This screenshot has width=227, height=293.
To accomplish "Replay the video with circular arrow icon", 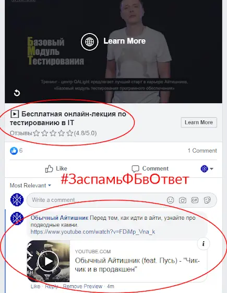I will tap(17, 93).
